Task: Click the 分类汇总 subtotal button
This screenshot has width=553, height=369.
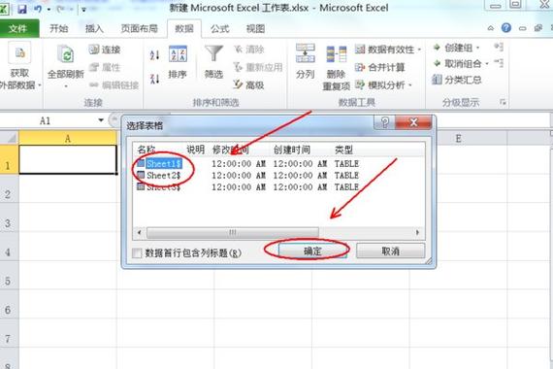Action: pyautogui.click(x=457, y=80)
